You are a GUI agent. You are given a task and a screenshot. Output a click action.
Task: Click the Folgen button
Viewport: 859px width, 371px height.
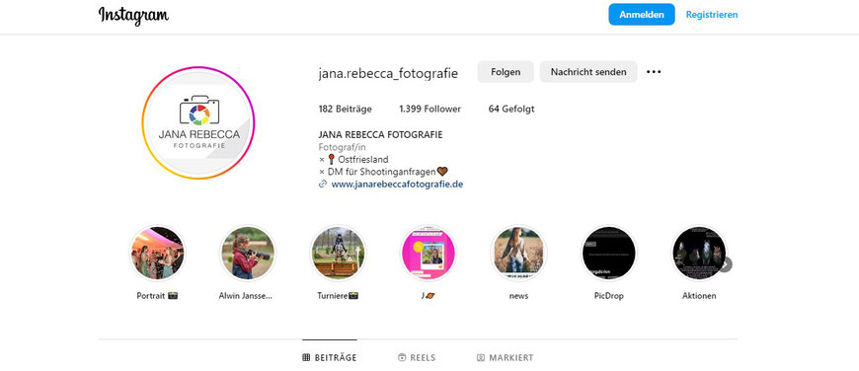click(x=506, y=72)
